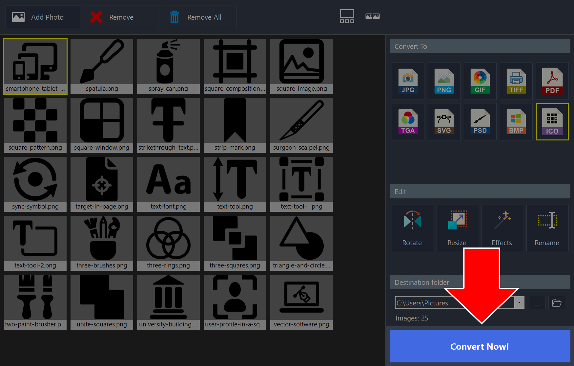The width and height of the screenshot is (574, 366).
Task: Select unite-squares.png thumbnail
Action: click(x=102, y=302)
